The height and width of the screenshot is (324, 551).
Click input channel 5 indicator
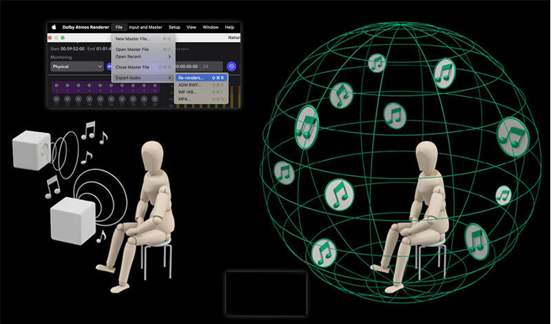[x=100, y=86]
